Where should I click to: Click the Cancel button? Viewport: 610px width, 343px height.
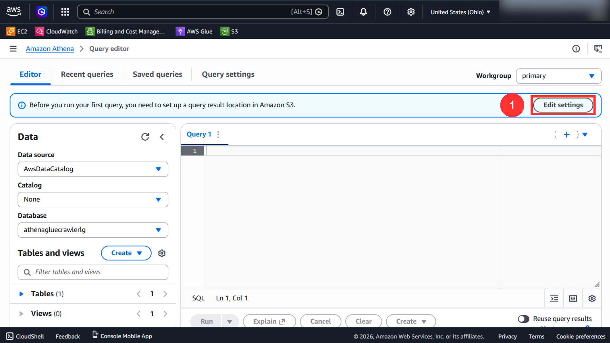click(321, 321)
